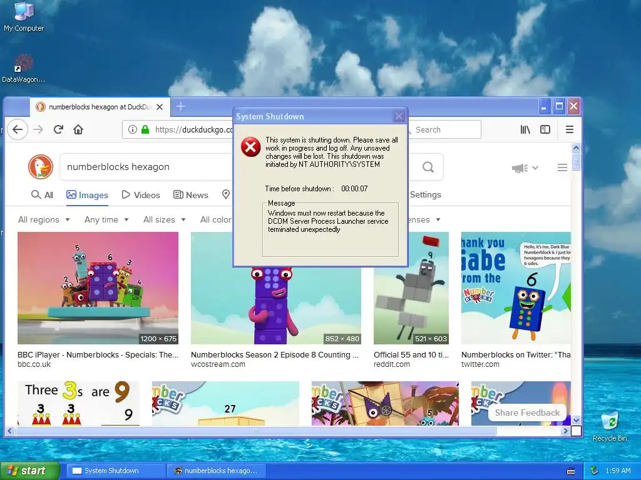This screenshot has width=641, height=480.
Task: Open Numberblocks on Twitter image thumbnail
Action: click(516, 288)
